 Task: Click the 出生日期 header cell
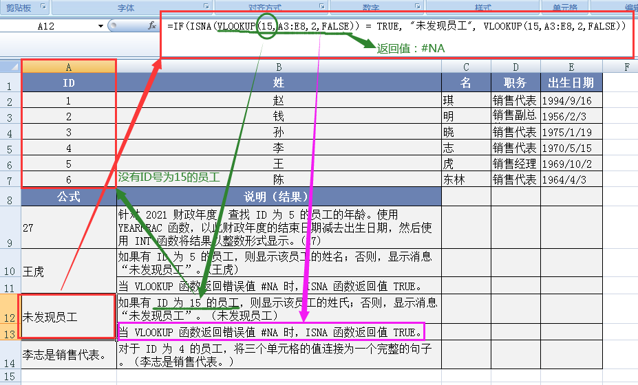coord(571,83)
